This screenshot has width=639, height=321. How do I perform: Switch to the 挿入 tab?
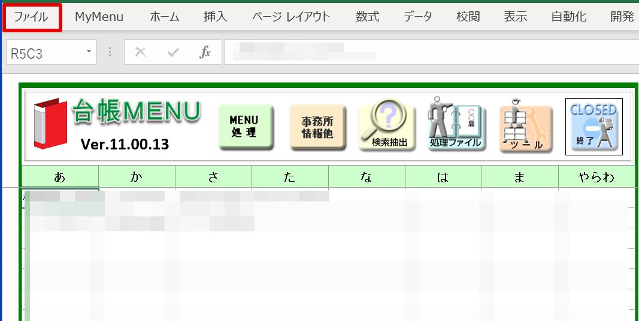tap(215, 17)
